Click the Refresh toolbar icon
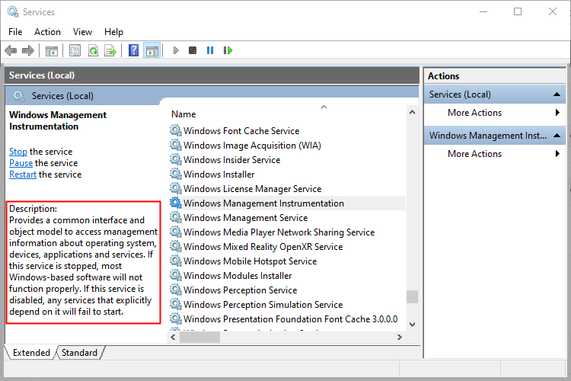The image size is (571, 381). pyautogui.click(x=93, y=50)
